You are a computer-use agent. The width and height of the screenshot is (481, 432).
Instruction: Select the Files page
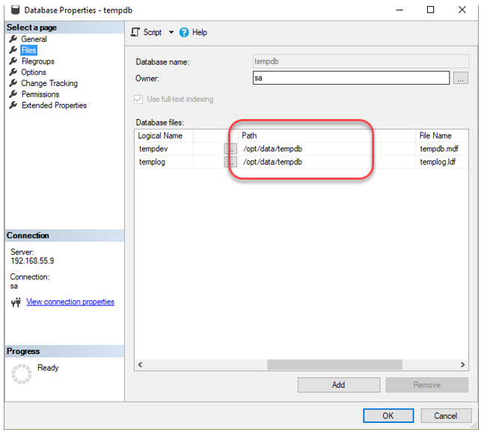pyautogui.click(x=28, y=50)
